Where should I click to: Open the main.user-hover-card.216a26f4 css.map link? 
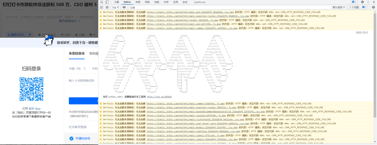tap(198, 123)
